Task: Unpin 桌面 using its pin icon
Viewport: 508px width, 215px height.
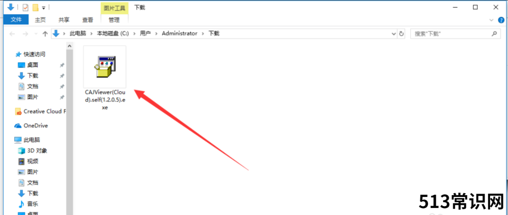Action: (x=62, y=65)
